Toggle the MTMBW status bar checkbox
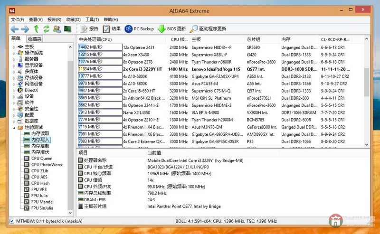Image resolution: width=380 pixels, height=234 pixels. pyautogui.click(x=12, y=221)
